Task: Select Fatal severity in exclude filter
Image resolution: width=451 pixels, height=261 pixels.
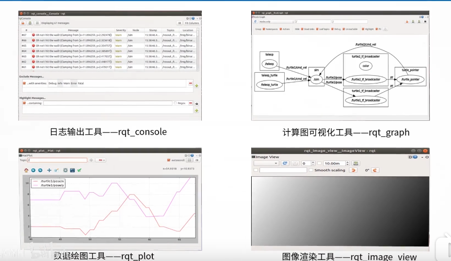Action: 81,83
